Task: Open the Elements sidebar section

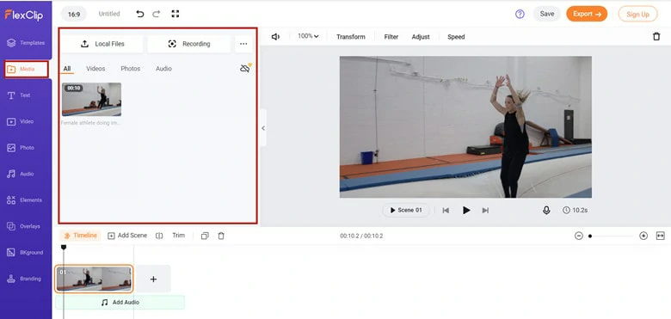Action: click(24, 200)
